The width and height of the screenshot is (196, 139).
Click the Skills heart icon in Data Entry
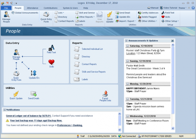(x=52, y=62)
